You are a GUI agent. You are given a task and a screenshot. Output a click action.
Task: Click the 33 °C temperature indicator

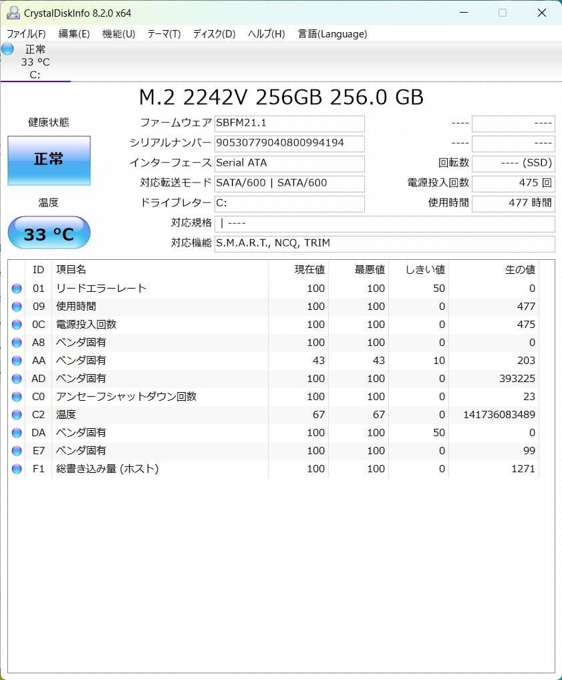(x=48, y=232)
